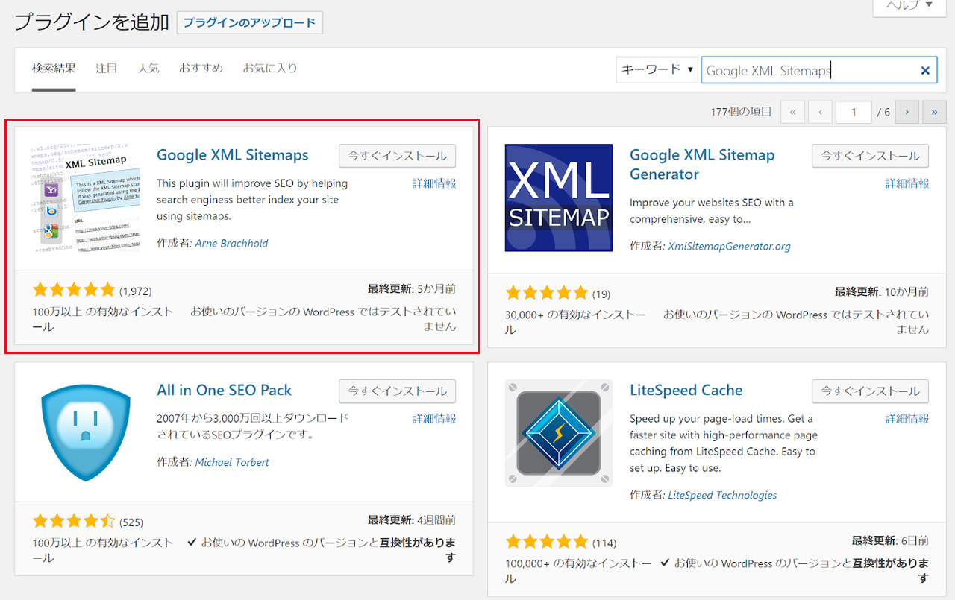
Task: Click the All in One SEO Pack star rating
Action: click(x=74, y=521)
